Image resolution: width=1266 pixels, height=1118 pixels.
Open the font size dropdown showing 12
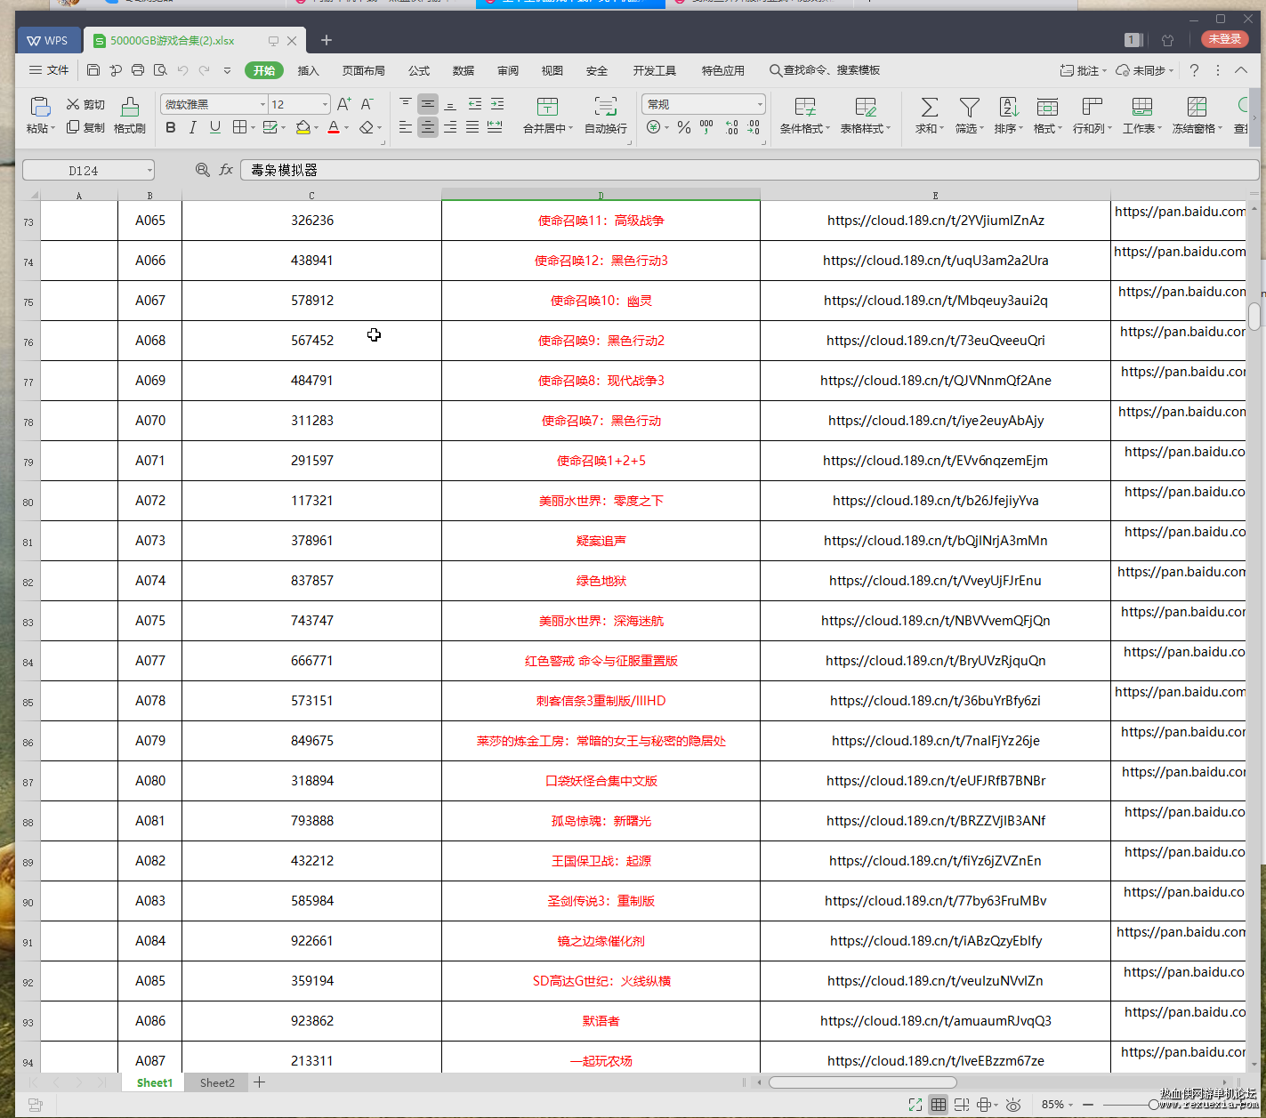325,104
